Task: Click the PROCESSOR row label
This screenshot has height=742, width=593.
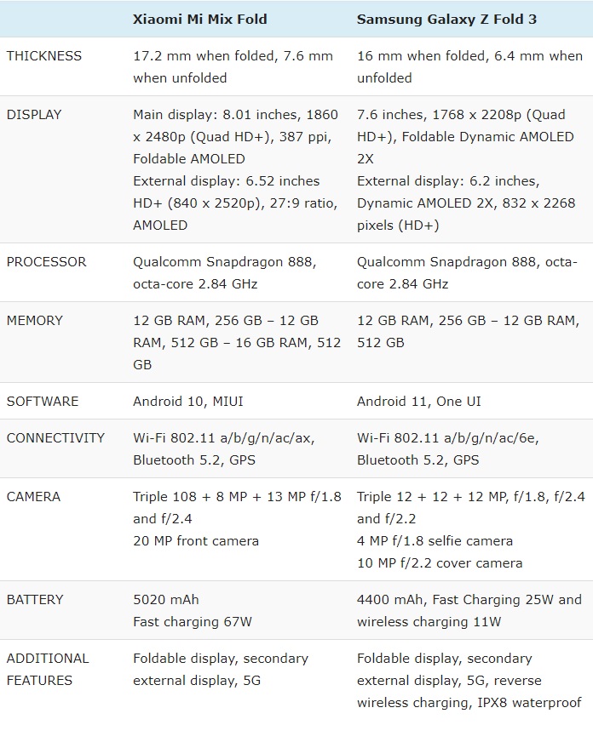Action: [x=46, y=262]
